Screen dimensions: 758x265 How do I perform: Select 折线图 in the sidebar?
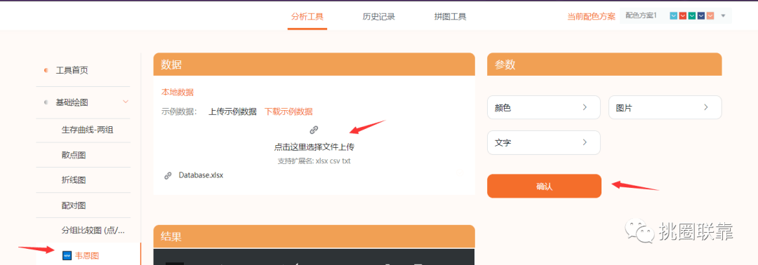click(74, 180)
